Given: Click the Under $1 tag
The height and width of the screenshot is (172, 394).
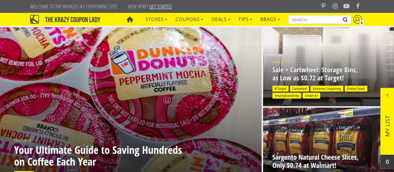Looking at the screenshot, I should tap(311, 96).
